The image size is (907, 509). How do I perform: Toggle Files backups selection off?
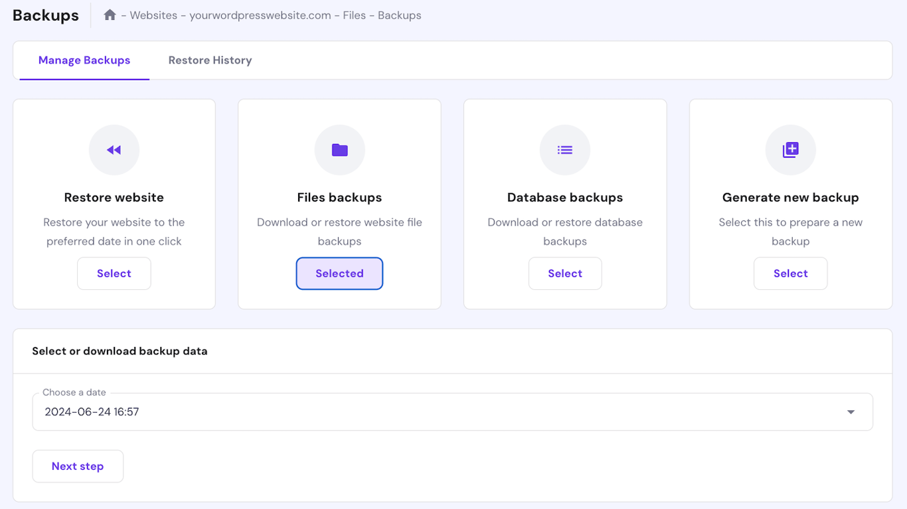coord(339,273)
